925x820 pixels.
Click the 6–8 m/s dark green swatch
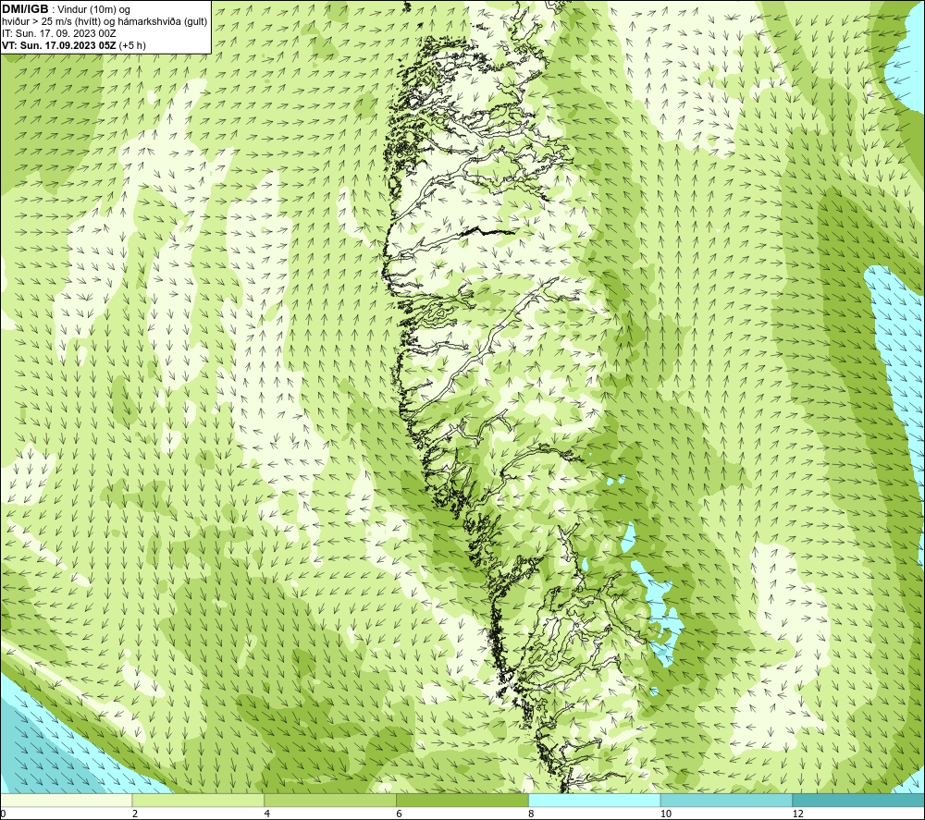462,800
